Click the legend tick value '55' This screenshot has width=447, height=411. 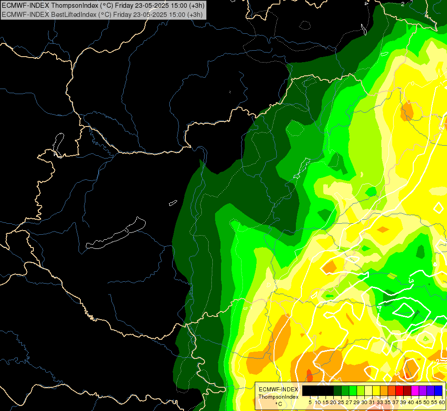click(x=434, y=402)
